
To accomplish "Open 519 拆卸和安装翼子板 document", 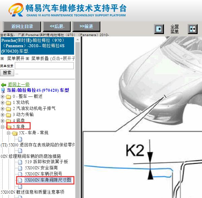I will (x=46, y=162).
